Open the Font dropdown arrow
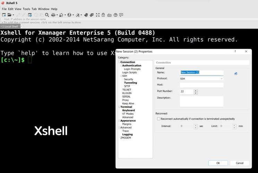 click(x=81, y=15)
